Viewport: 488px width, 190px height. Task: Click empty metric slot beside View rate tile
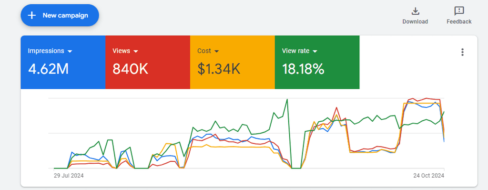coord(402,62)
